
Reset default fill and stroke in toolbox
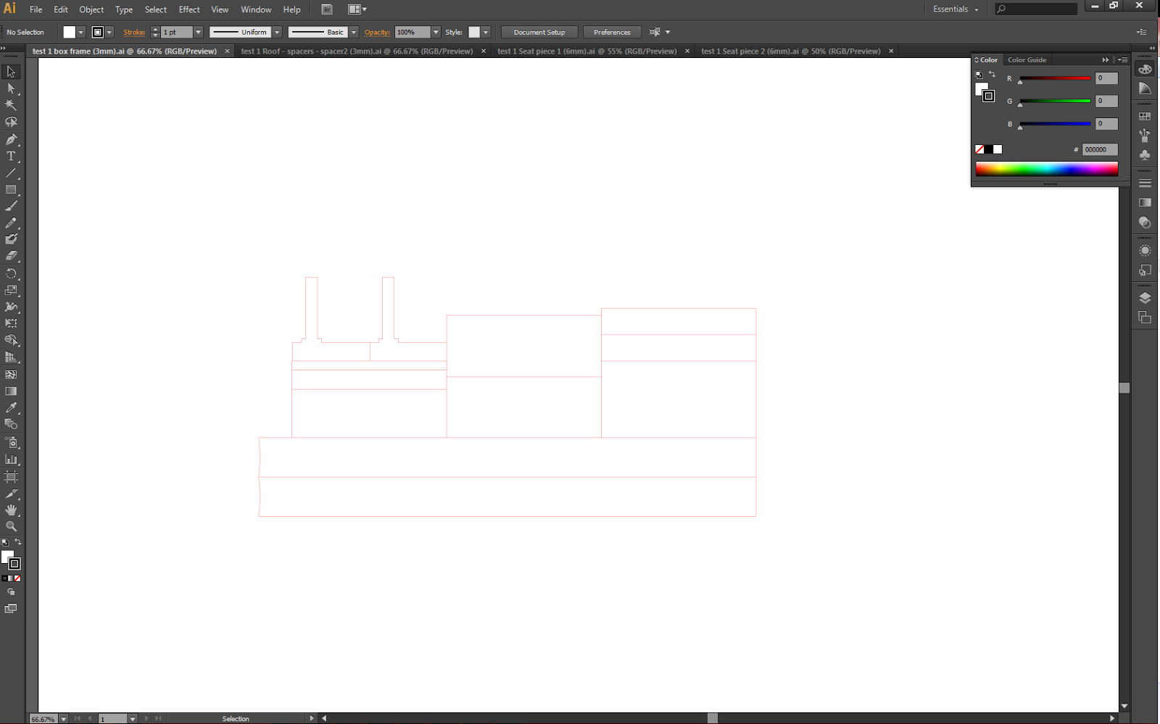[5, 542]
